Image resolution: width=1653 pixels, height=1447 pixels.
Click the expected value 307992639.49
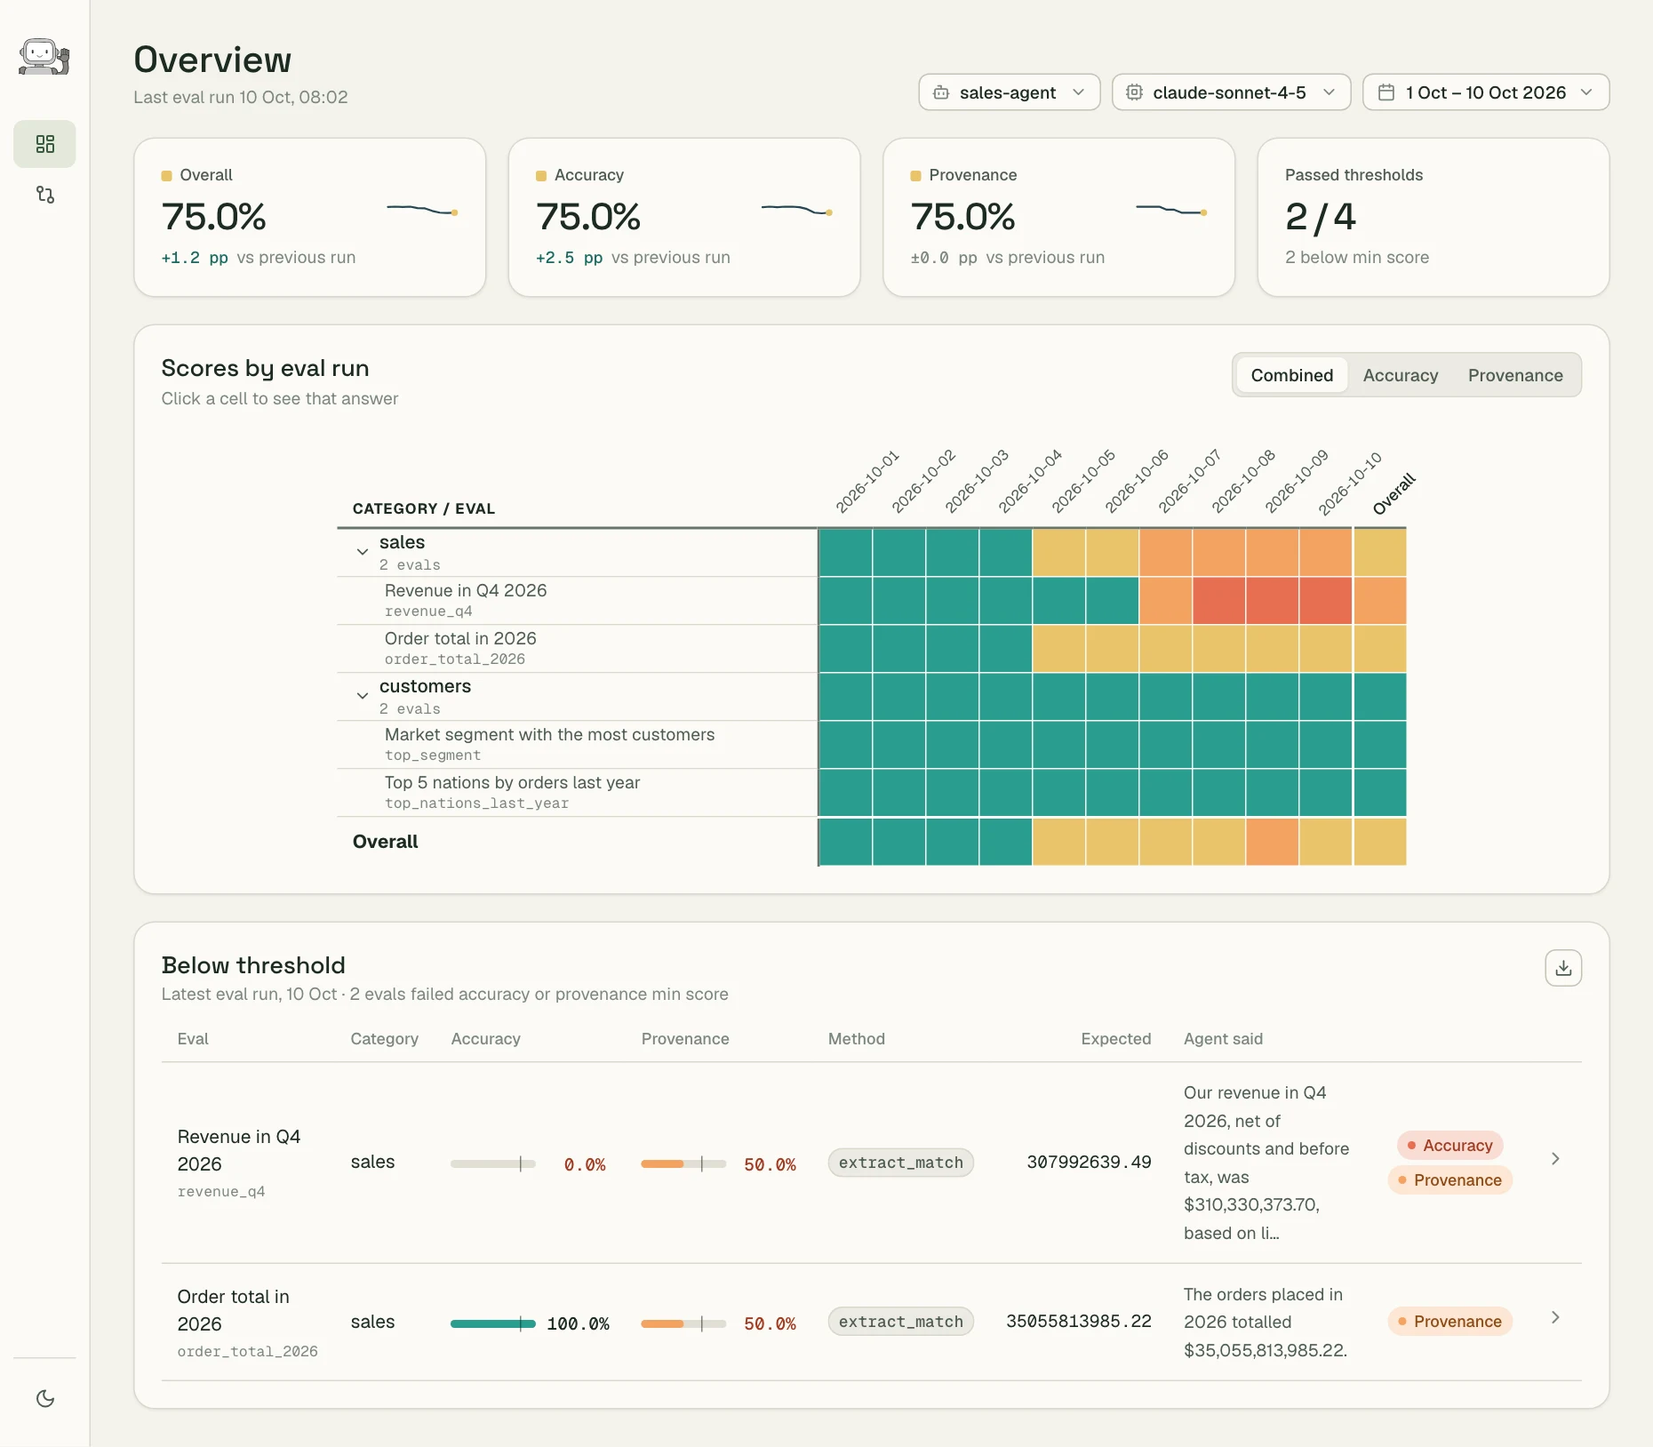(1089, 1163)
